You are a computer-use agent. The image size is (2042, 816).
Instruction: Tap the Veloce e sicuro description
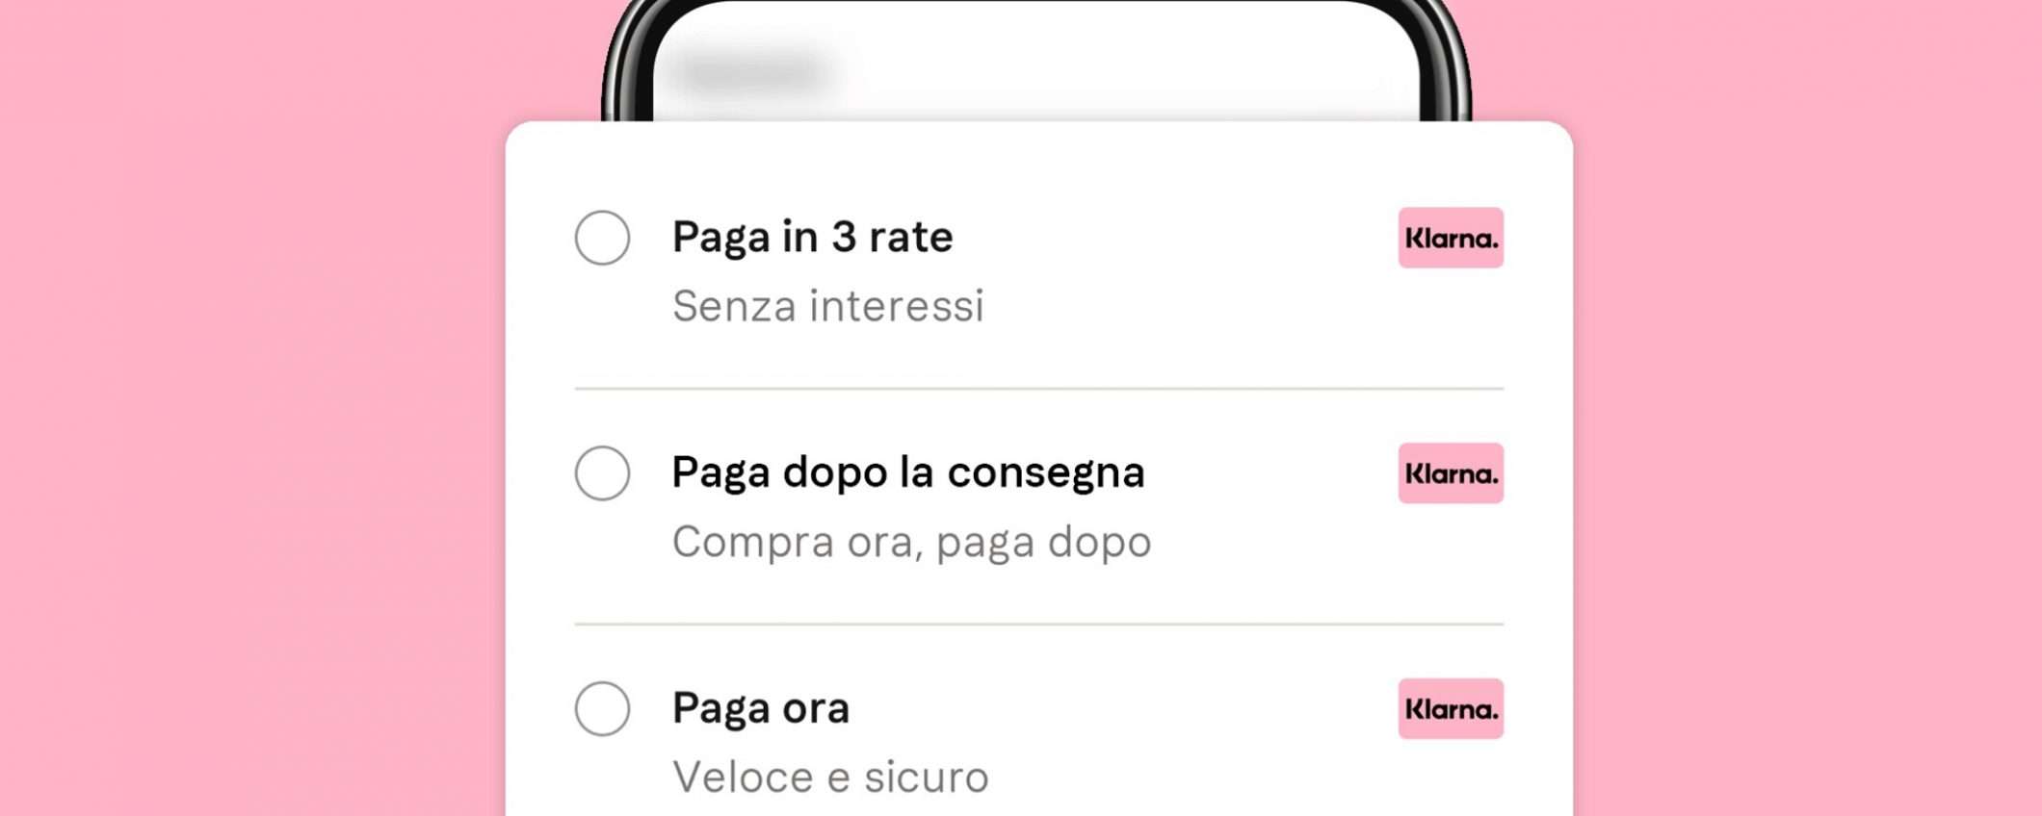830,778
